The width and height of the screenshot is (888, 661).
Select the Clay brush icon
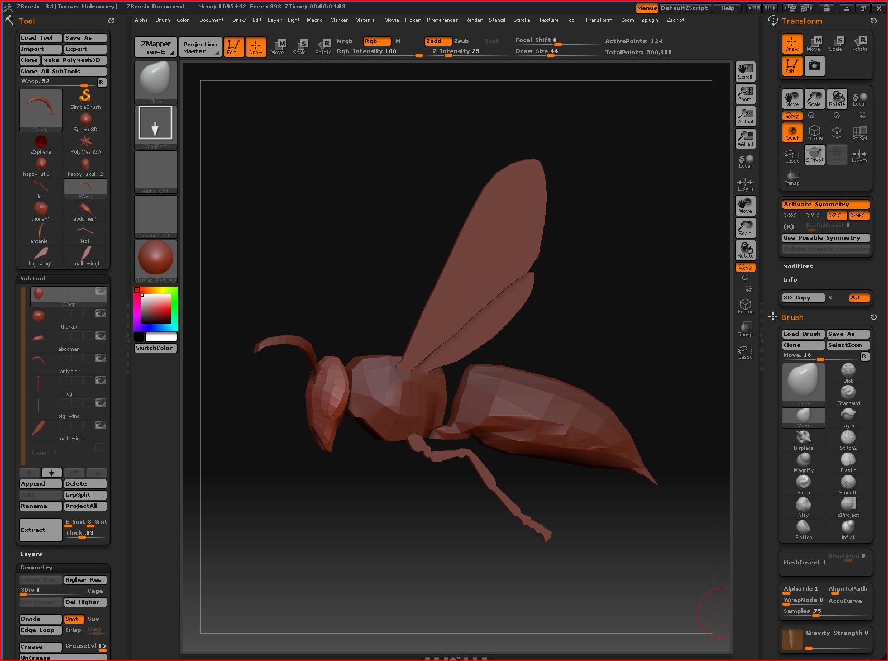point(803,505)
